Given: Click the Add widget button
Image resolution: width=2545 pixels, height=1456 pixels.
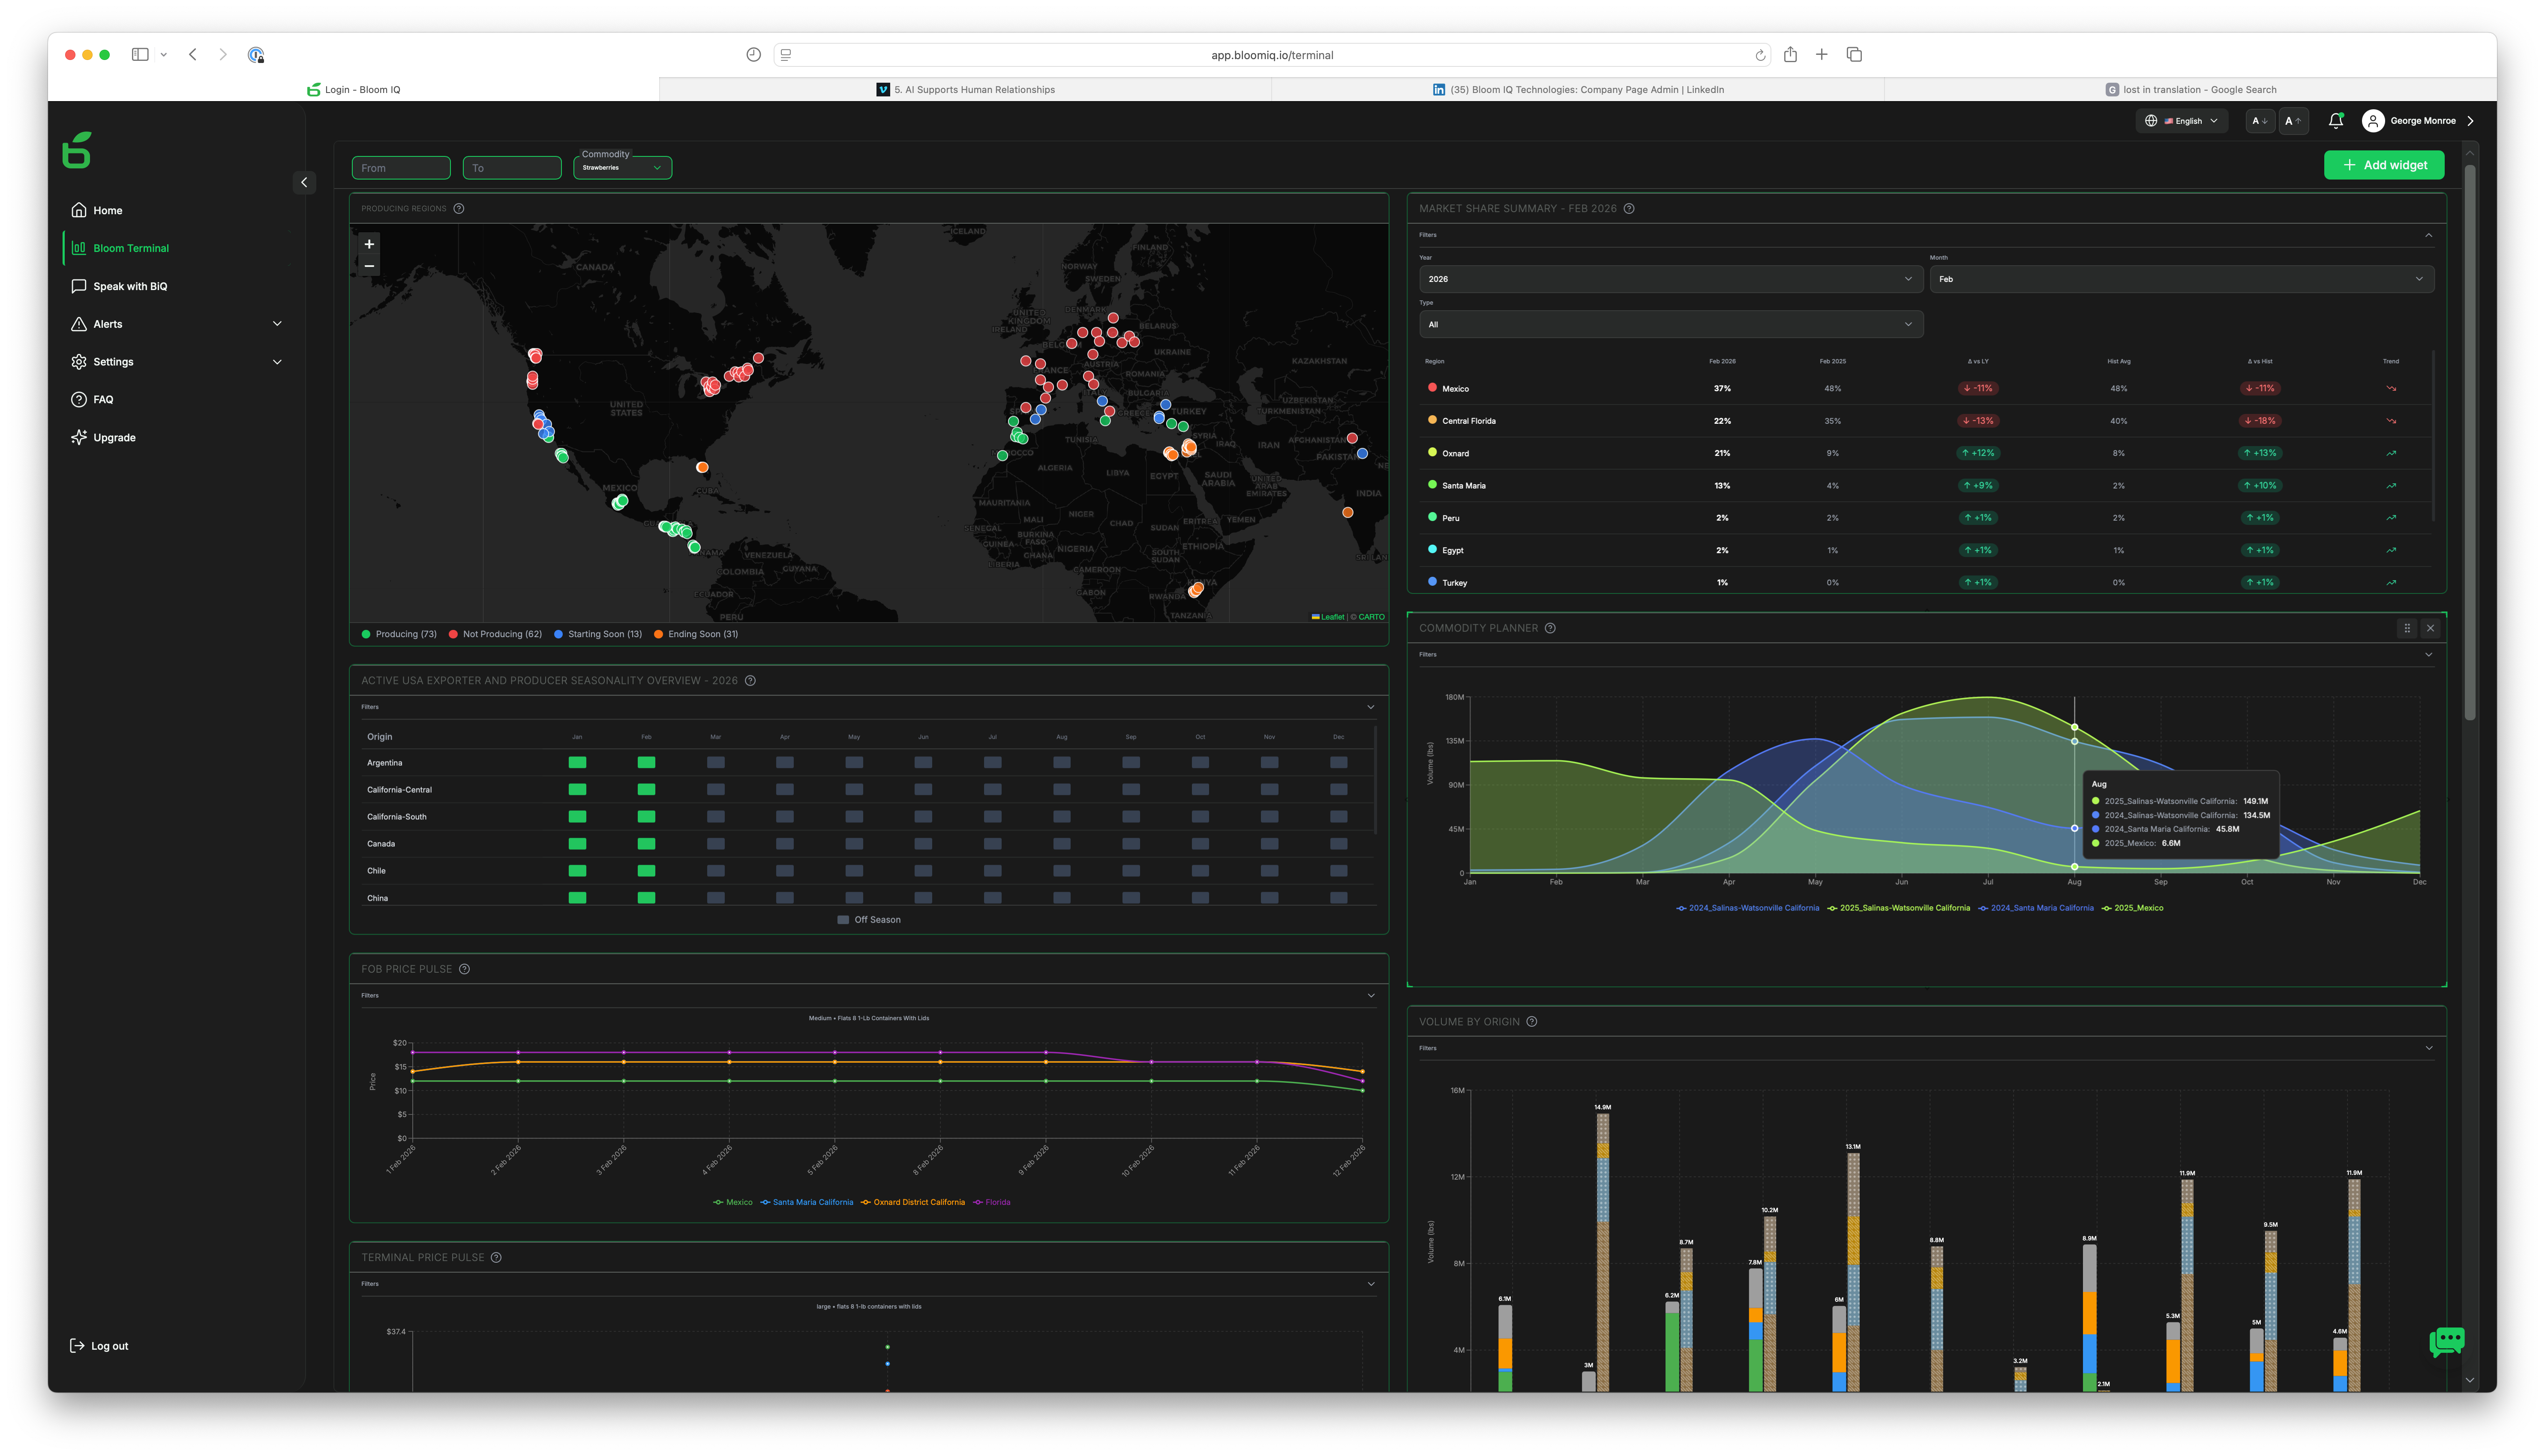Looking at the screenshot, I should click(2383, 165).
